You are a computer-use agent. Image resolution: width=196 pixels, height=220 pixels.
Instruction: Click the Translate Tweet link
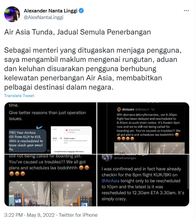pos(19,96)
